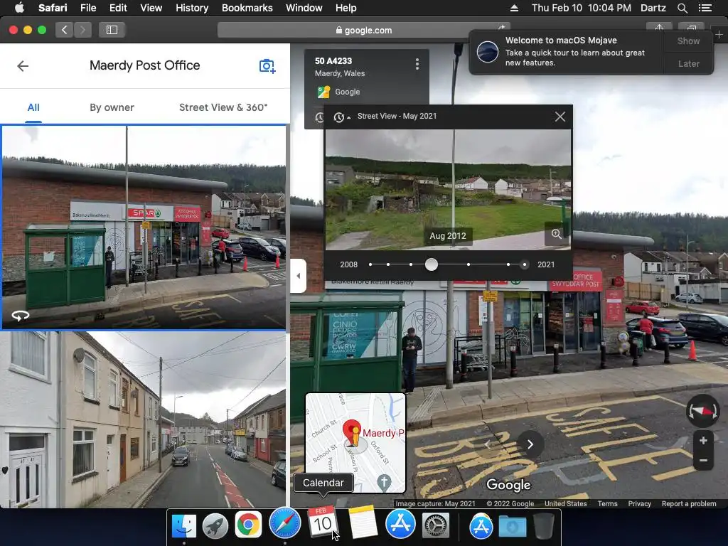The width and height of the screenshot is (728, 546).
Task: Click the Safari share icon
Action: click(x=659, y=28)
